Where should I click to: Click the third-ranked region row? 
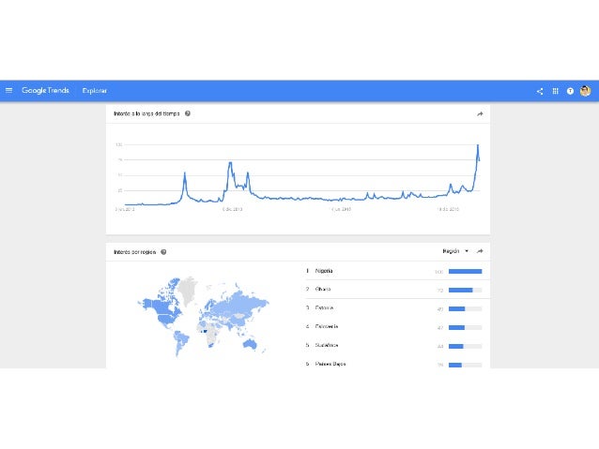(x=324, y=307)
